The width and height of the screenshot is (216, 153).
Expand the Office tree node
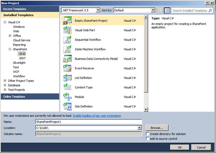coord(10,36)
